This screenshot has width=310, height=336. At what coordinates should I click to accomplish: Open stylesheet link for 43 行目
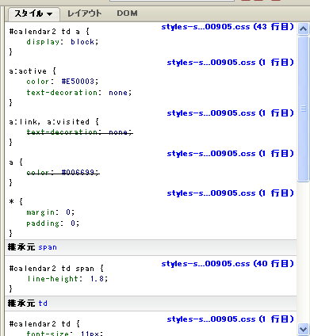tap(228, 27)
